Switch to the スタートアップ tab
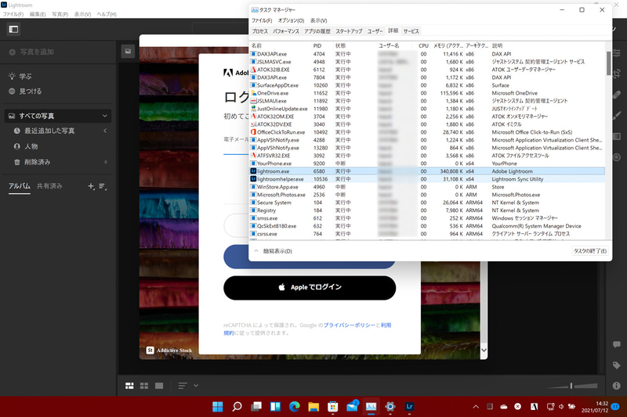This screenshot has width=627, height=417. point(349,31)
